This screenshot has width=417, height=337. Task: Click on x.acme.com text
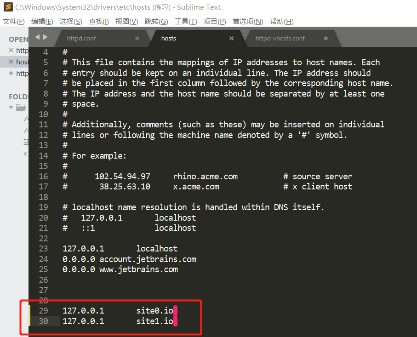(196, 187)
